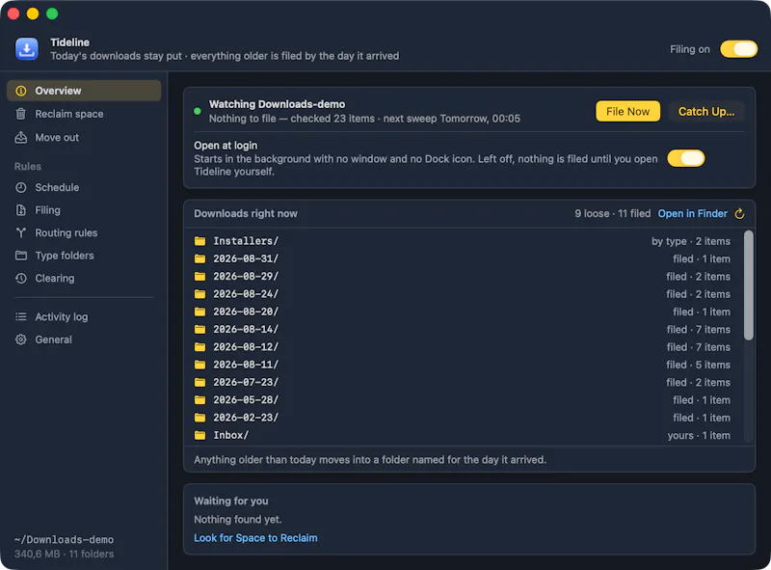Image resolution: width=771 pixels, height=570 pixels.
Task: Click the 'Nothing found yet.' text
Action: [x=238, y=519]
